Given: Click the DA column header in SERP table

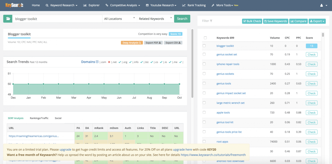Looking at the screenshot, I should click(x=87, y=128).
